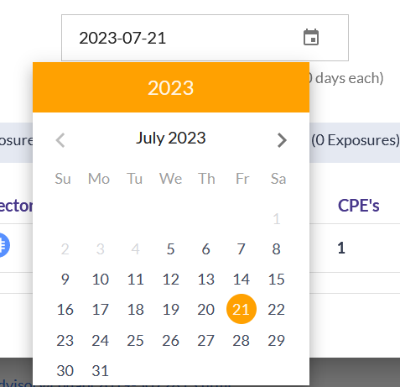Image resolution: width=400 pixels, height=387 pixels.
Task: Open July 2023 month selector
Action: click(x=171, y=139)
